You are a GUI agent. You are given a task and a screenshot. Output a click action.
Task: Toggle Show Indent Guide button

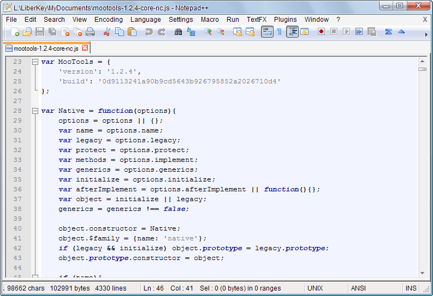[292, 32]
